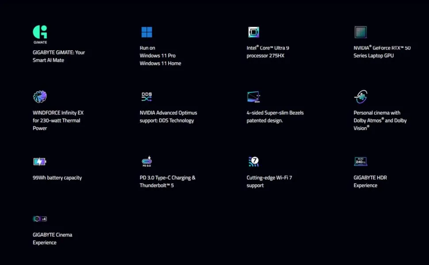
Task: Click '99Wh battery capacity' text
Action: 57,178
